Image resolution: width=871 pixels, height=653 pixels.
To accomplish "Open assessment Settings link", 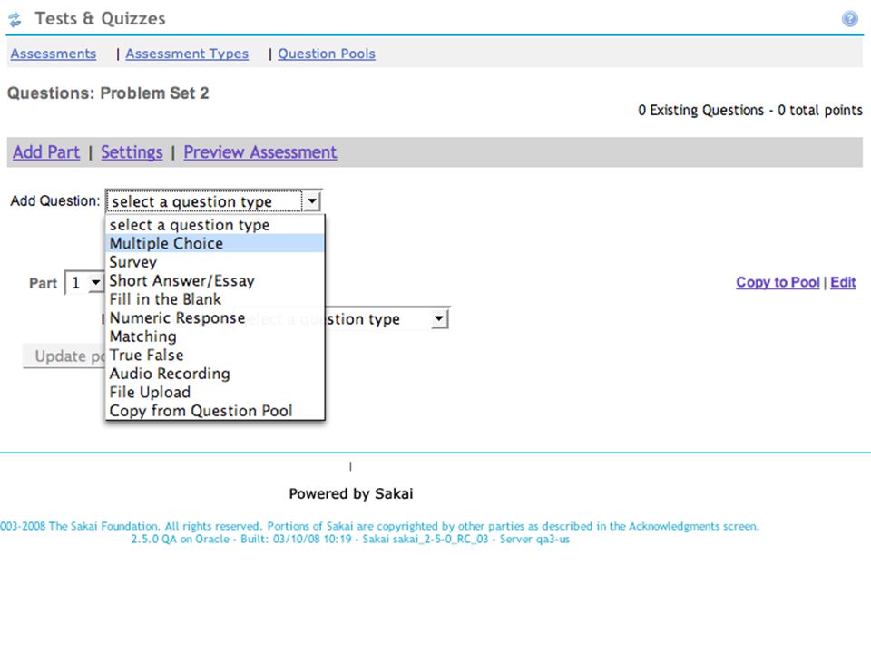I will pos(132,152).
